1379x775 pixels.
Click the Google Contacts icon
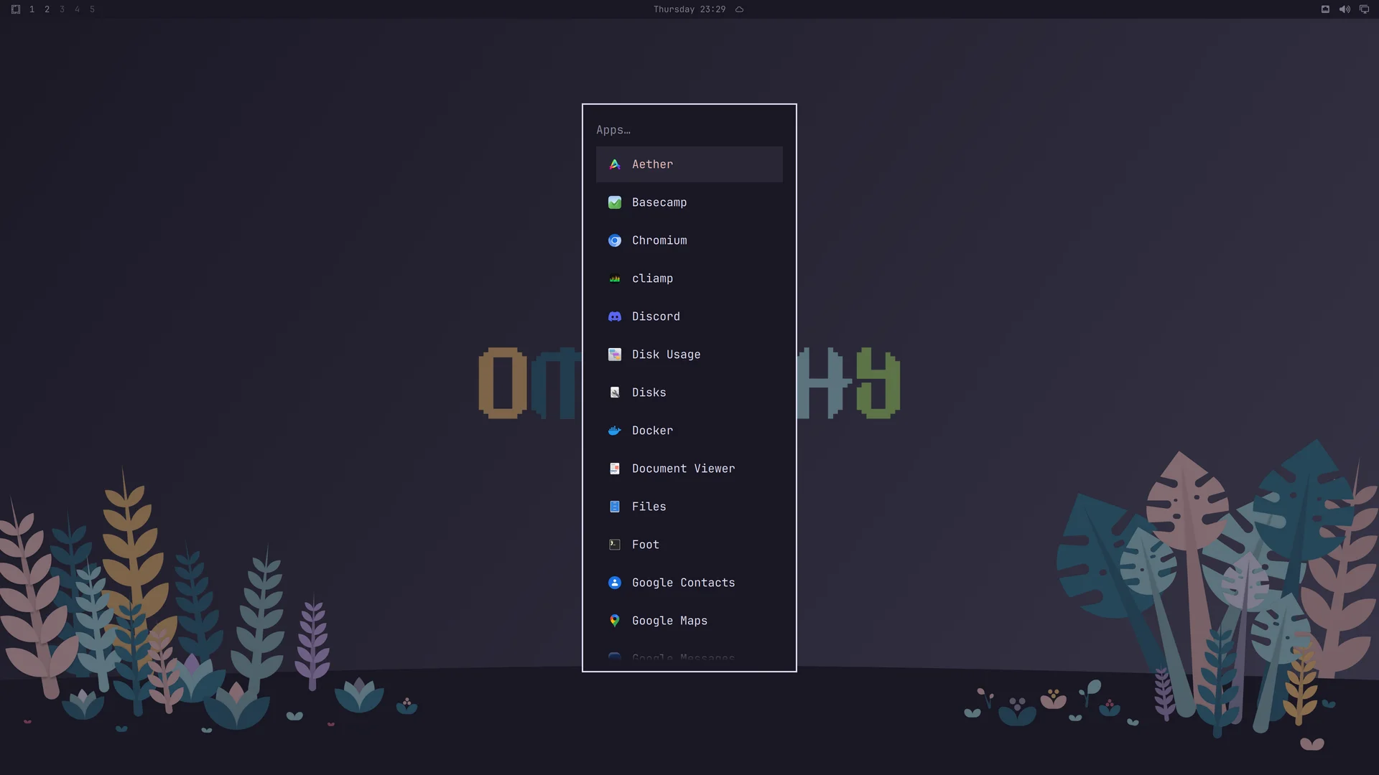(x=615, y=583)
